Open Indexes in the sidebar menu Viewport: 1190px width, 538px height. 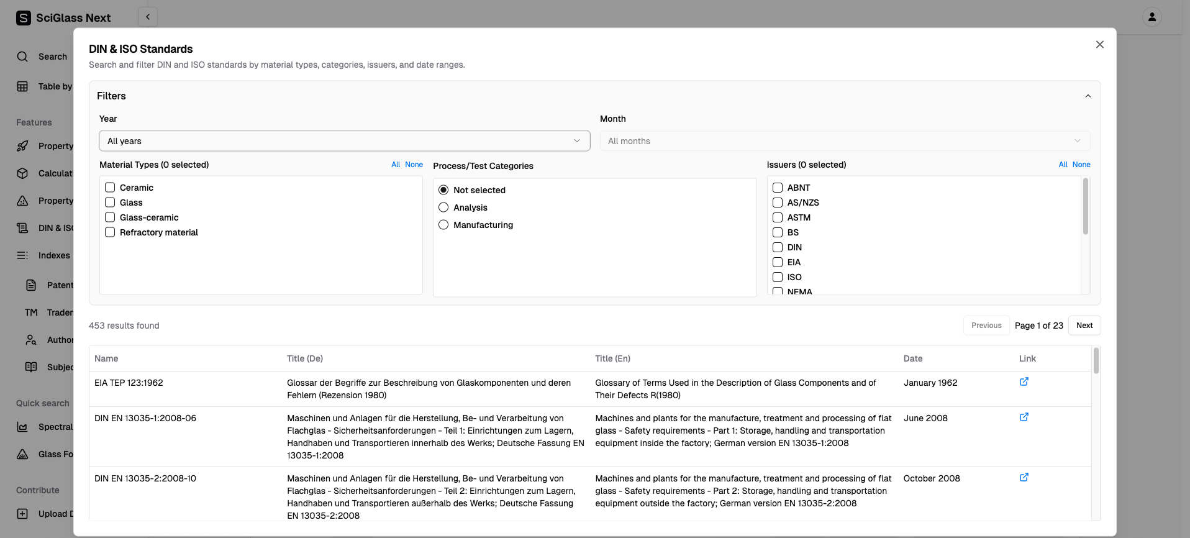click(x=53, y=255)
